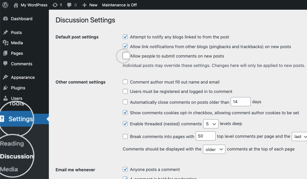Open the older comments order dropdown
307x179 pixels.
pos(214,149)
